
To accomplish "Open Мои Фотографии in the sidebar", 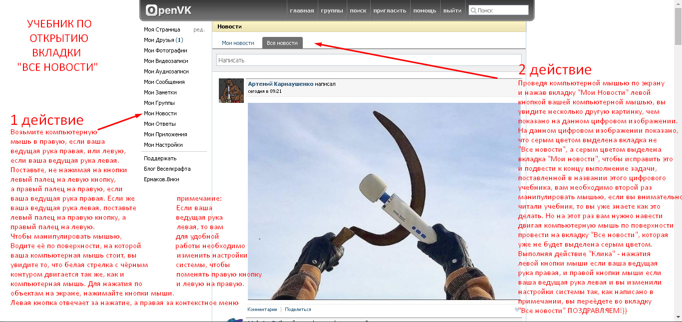I will coord(165,50).
